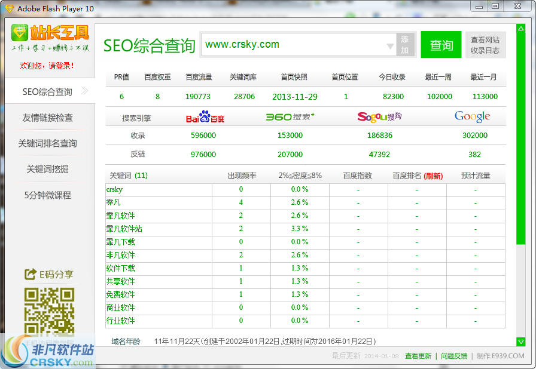Click the 百度指数 column header

click(x=357, y=176)
